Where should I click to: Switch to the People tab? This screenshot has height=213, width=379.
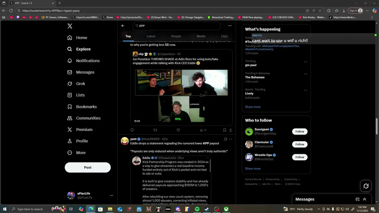(x=176, y=36)
